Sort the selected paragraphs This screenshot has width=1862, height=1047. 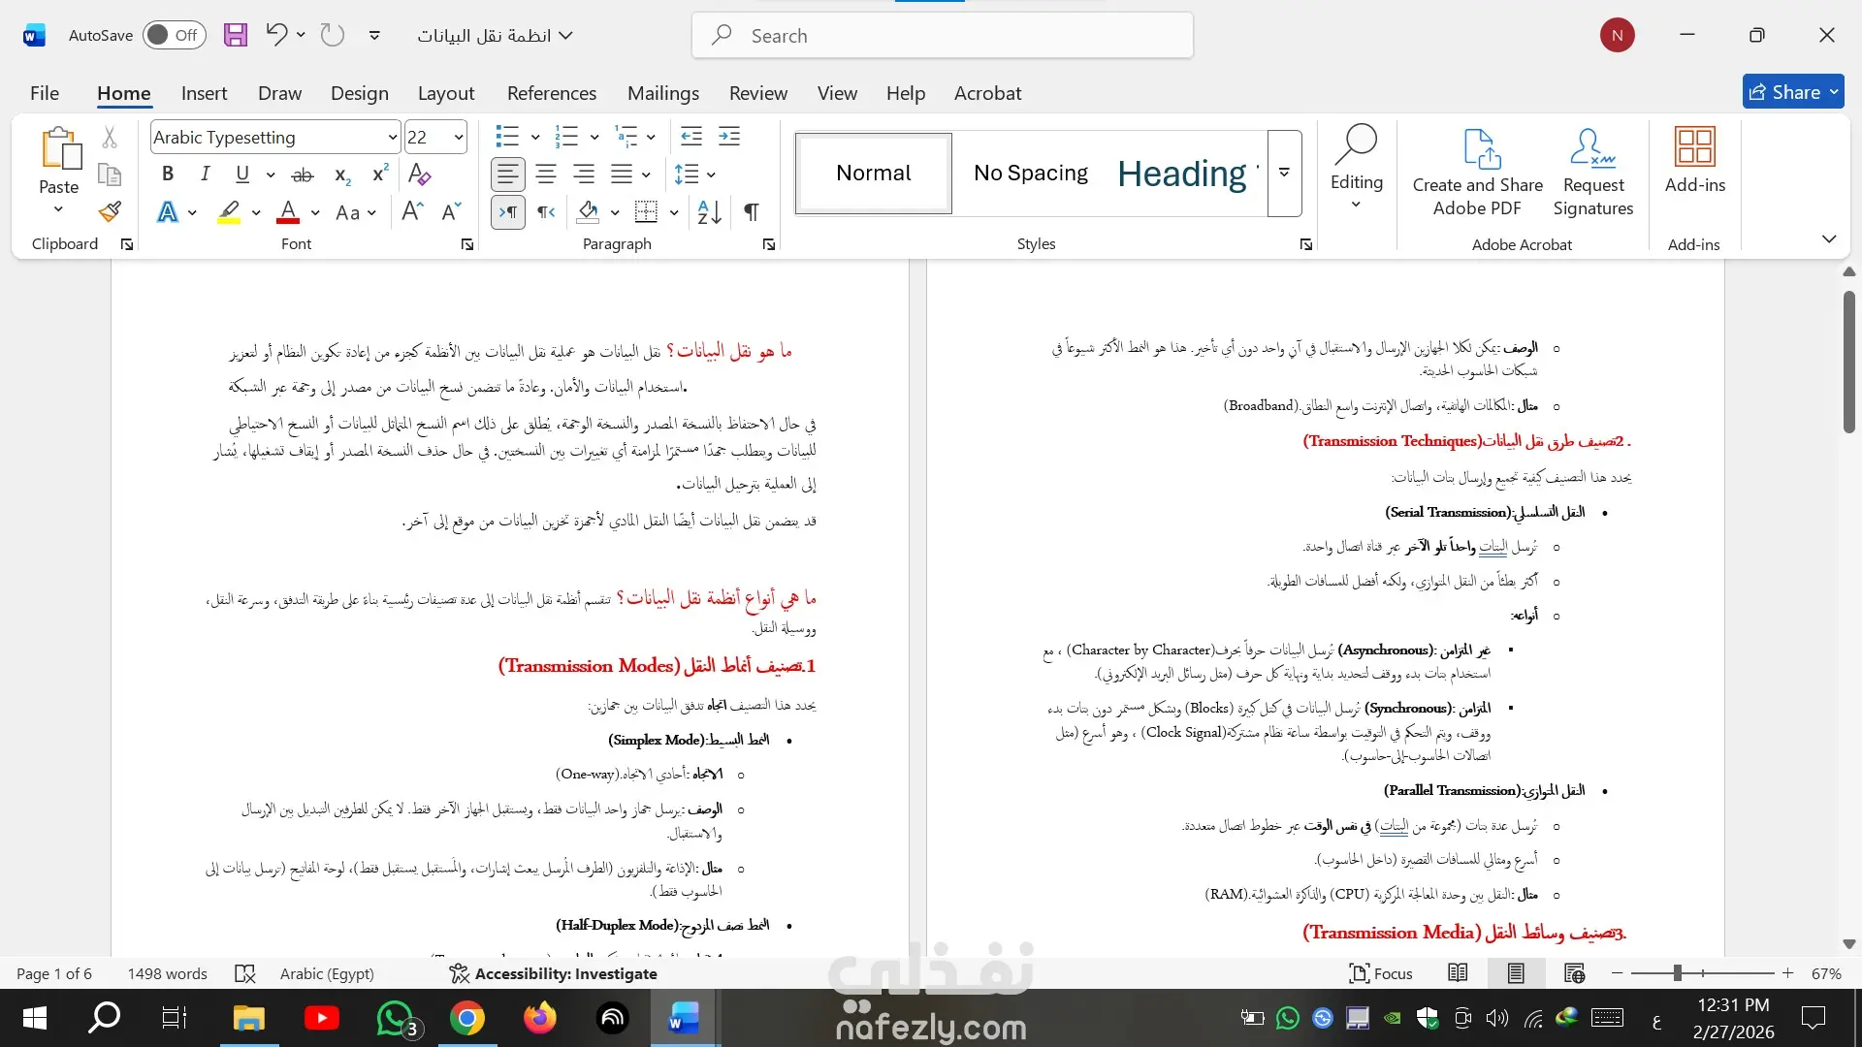[710, 211]
